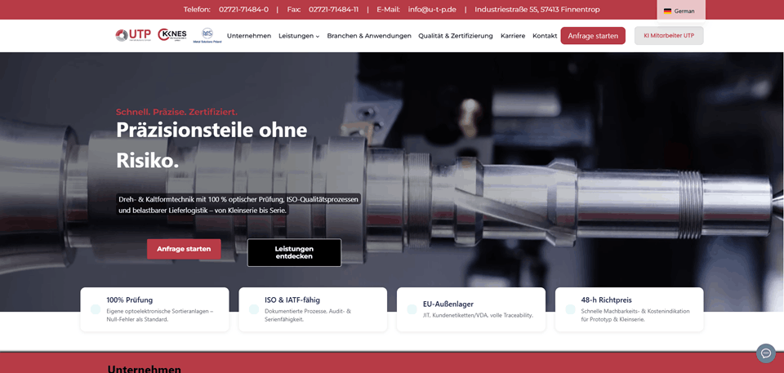
Task: Click the 48-h Richtpreis card icon
Action: click(x=571, y=309)
